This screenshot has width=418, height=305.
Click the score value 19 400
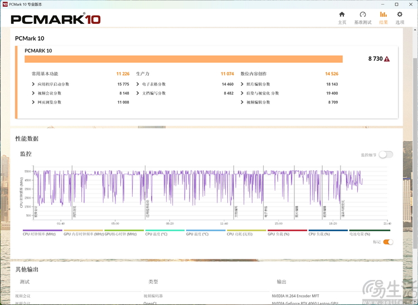coord(332,93)
